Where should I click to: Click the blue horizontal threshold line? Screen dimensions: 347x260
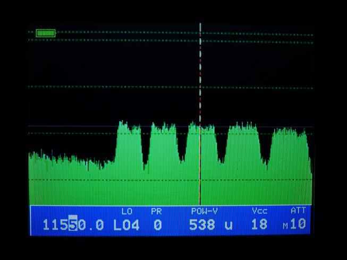(x=69, y=126)
